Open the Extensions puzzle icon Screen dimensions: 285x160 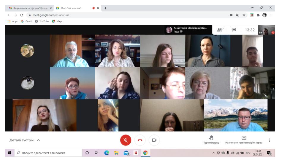258,15
